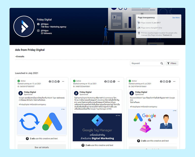Screen dimensions: 195x157
Task: Click the Page name changed icon
Action: click(x=139, y=28)
